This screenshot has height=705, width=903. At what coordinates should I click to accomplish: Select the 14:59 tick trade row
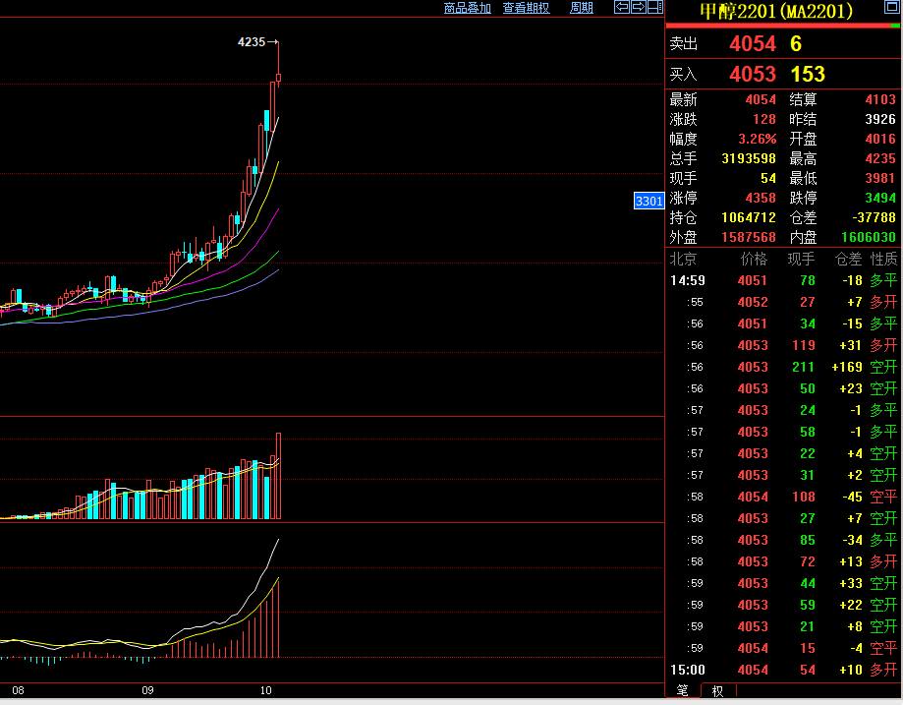tap(783, 280)
